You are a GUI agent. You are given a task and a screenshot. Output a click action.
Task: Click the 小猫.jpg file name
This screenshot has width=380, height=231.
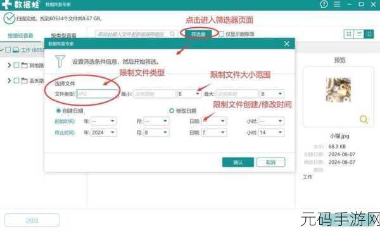pyautogui.click(x=339, y=136)
